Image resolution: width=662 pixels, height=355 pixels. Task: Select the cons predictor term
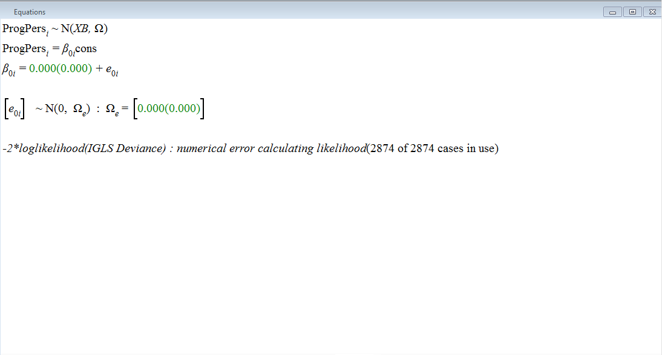[x=86, y=48]
